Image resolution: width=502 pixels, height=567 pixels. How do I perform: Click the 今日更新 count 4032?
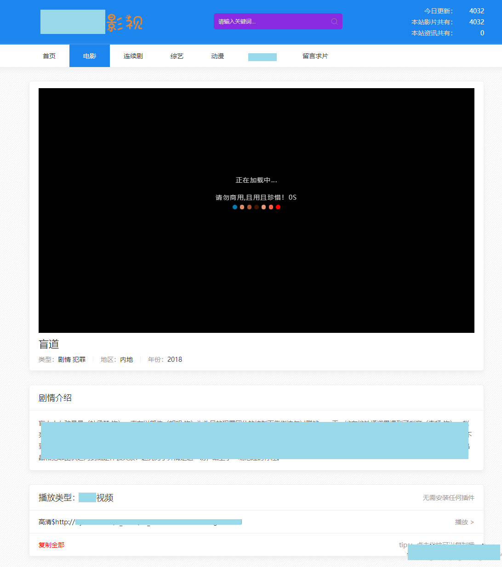point(476,11)
